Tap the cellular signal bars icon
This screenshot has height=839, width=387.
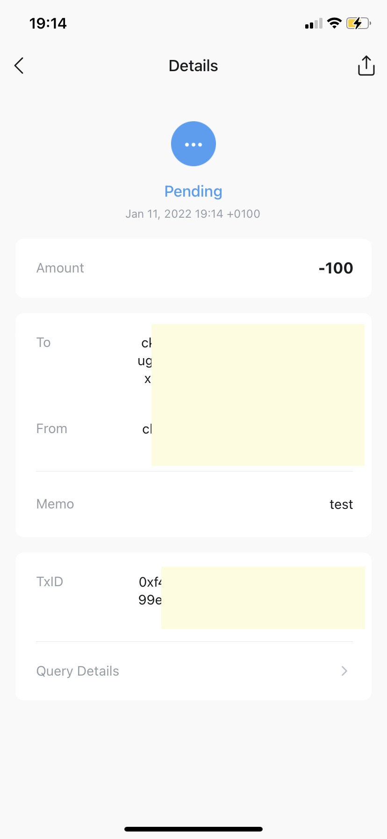(314, 23)
